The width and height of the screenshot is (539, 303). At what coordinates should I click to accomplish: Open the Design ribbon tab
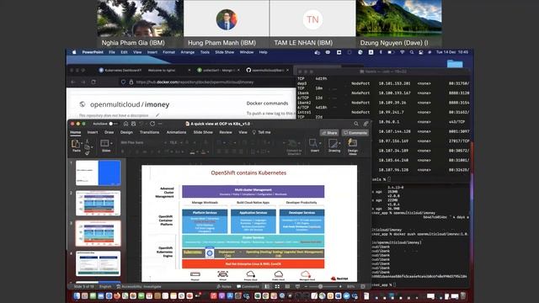[126, 132]
